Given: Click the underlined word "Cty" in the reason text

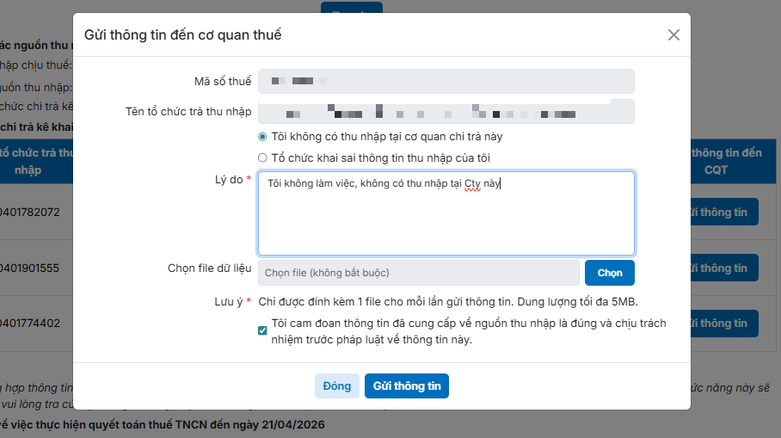Looking at the screenshot, I should point(472,183).
